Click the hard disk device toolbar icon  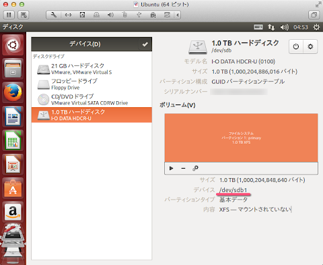[82, 15]
